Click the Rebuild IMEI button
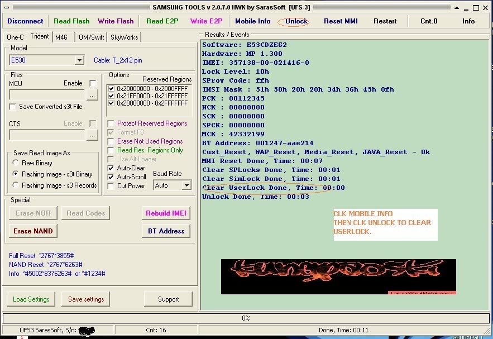 pos(166,213)
